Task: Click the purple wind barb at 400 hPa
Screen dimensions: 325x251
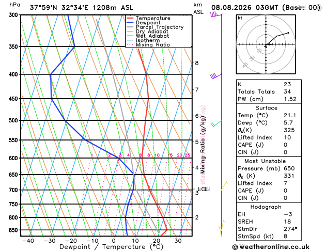Action: tap(216, 76)
